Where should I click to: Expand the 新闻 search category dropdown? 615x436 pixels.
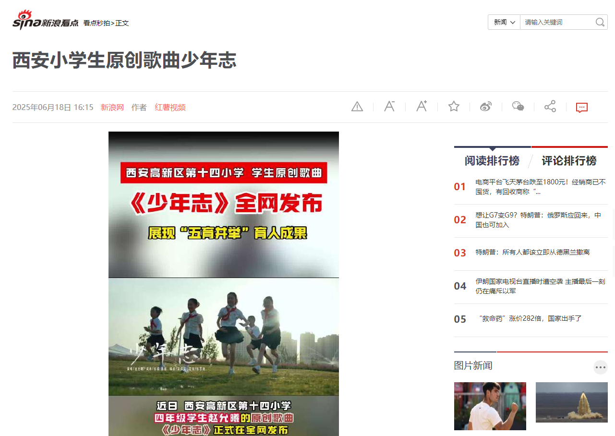504,22
